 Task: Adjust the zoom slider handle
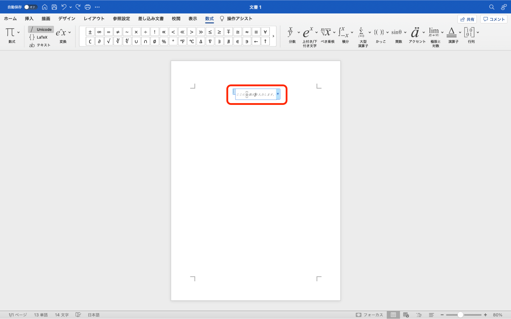pos(460,315)
